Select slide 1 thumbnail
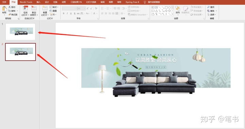 [x=20, y=32]
